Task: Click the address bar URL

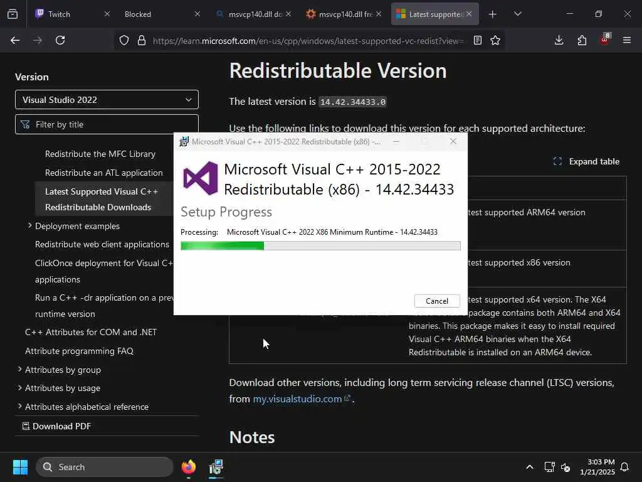Action: click(x=308, y=41)
